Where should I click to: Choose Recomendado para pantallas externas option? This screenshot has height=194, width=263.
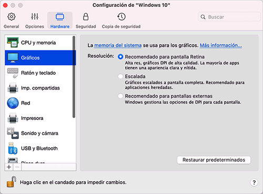tap(120, 96)
